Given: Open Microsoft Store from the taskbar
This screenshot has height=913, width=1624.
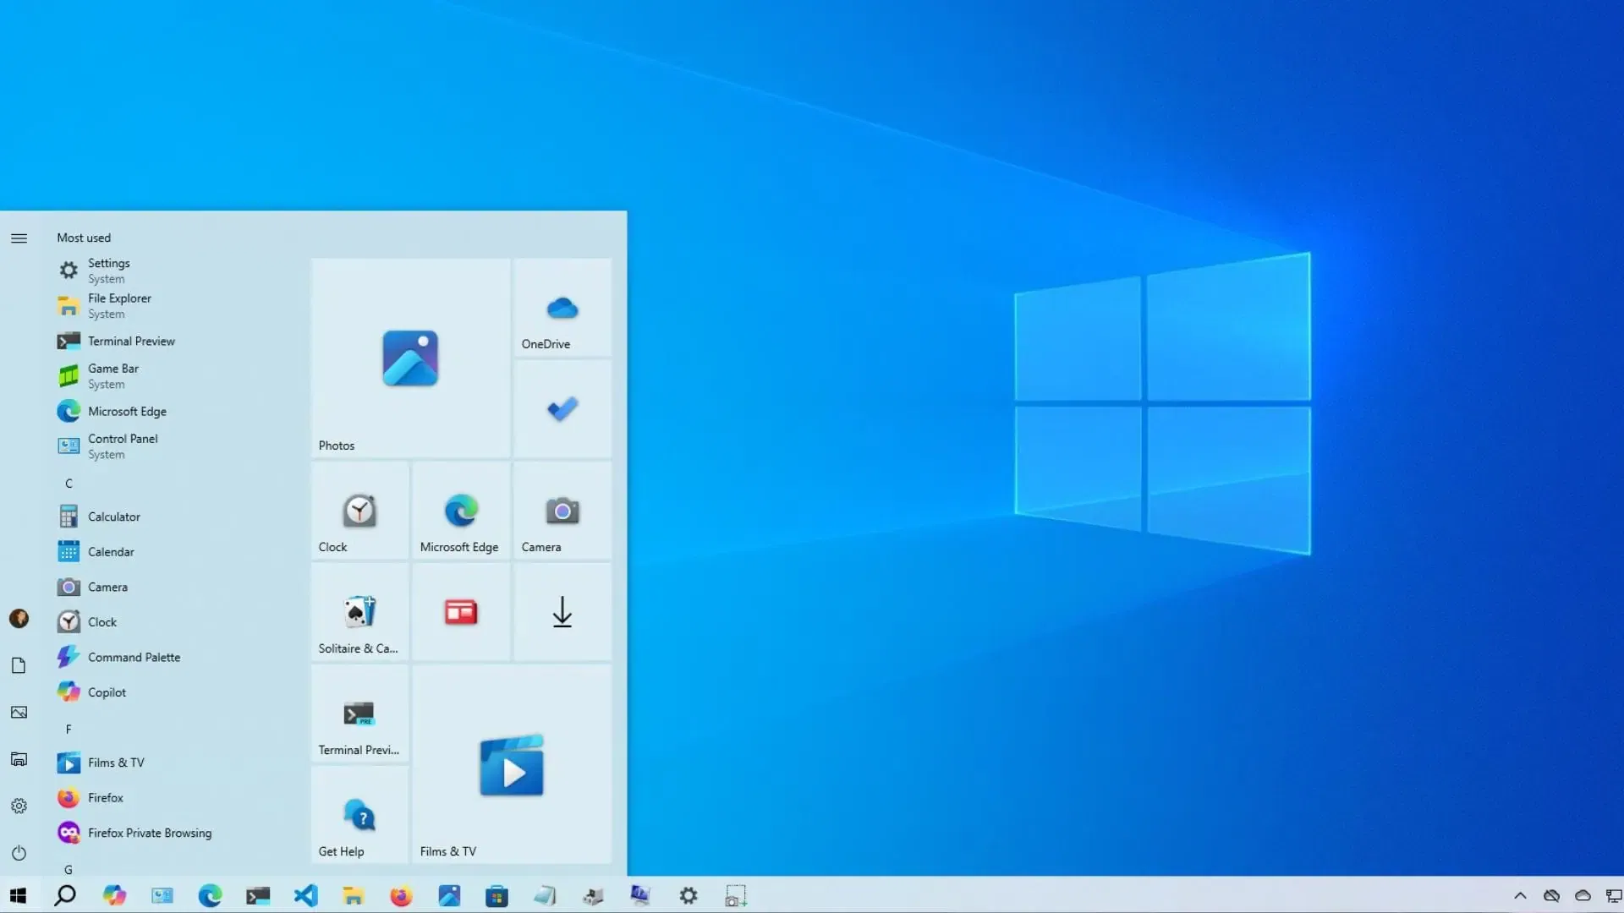Looking at the screenshot, I should click(497, 895).
